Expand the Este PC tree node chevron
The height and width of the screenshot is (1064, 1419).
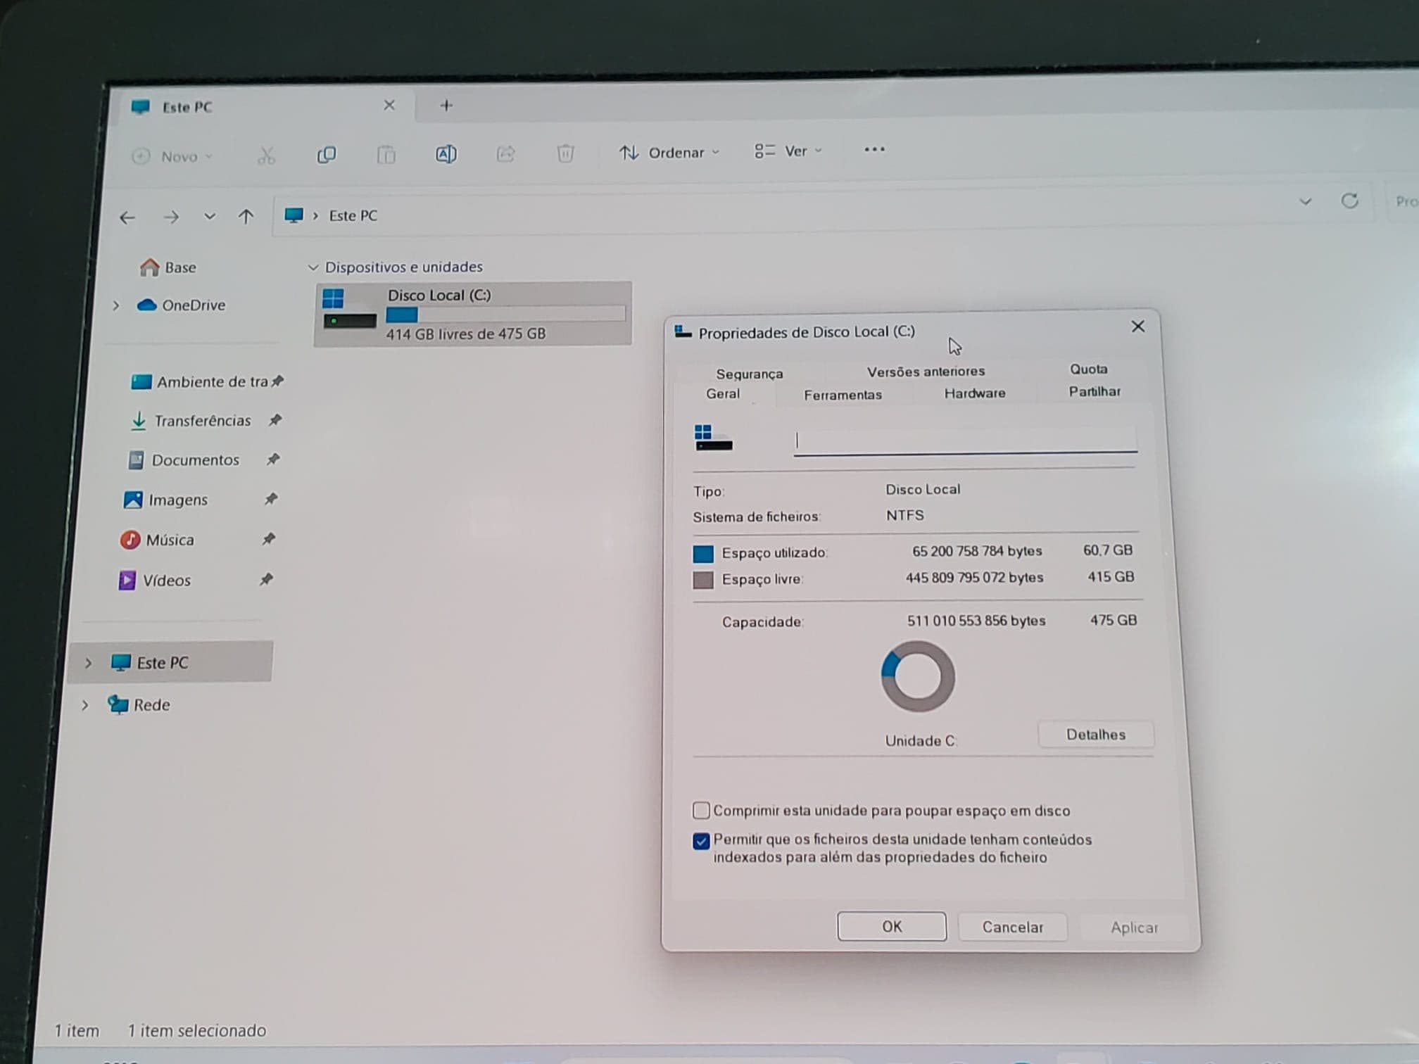[88, 663]
